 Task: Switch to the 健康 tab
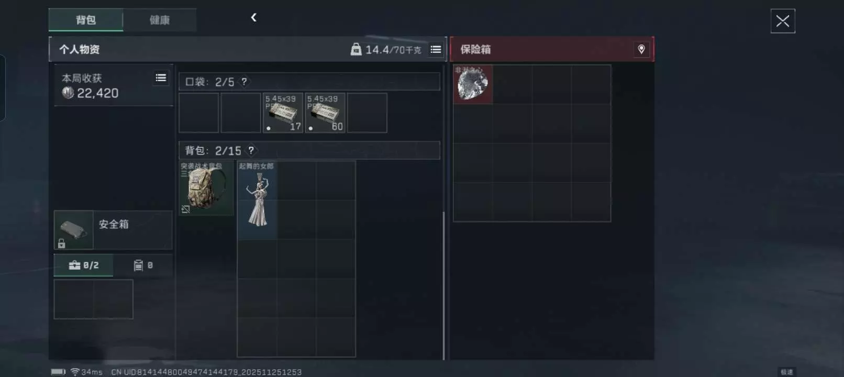coord(160,20)
